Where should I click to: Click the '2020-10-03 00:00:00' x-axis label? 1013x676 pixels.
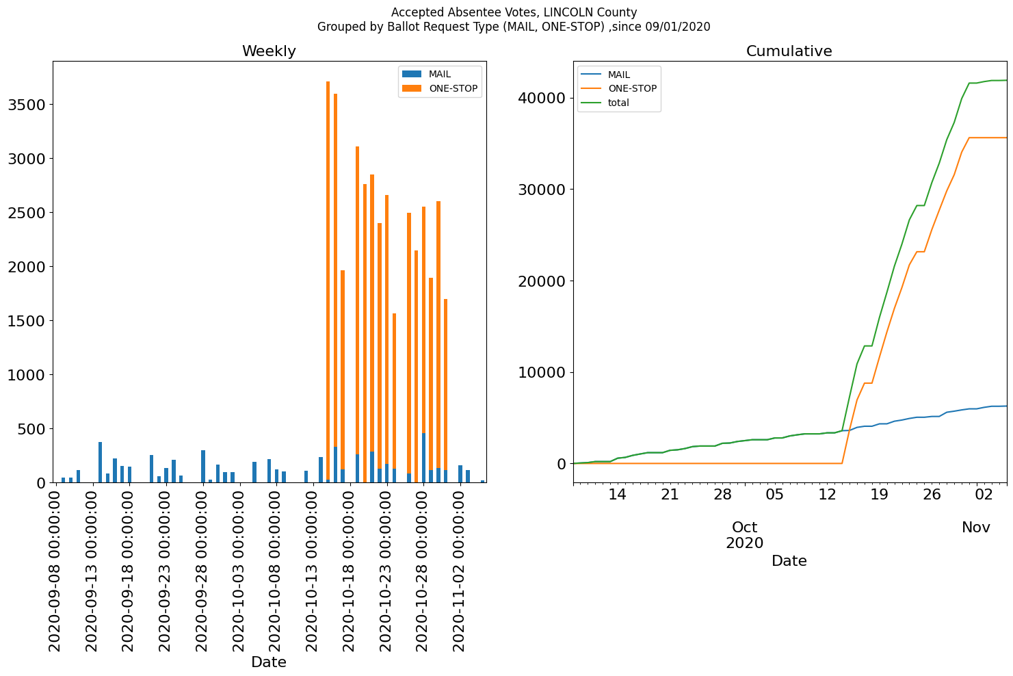click(239, 570)
